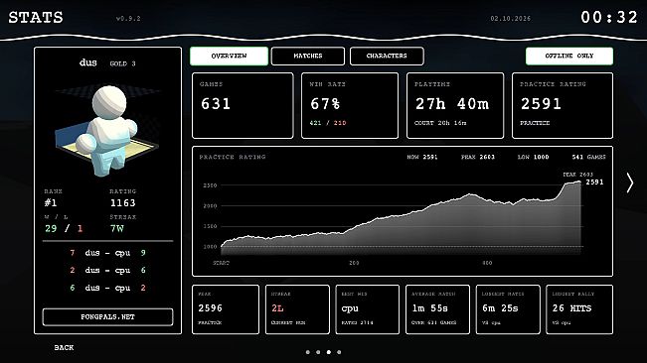Select match result dus 7 – cpu 9
647x363 pixels.
107,253
